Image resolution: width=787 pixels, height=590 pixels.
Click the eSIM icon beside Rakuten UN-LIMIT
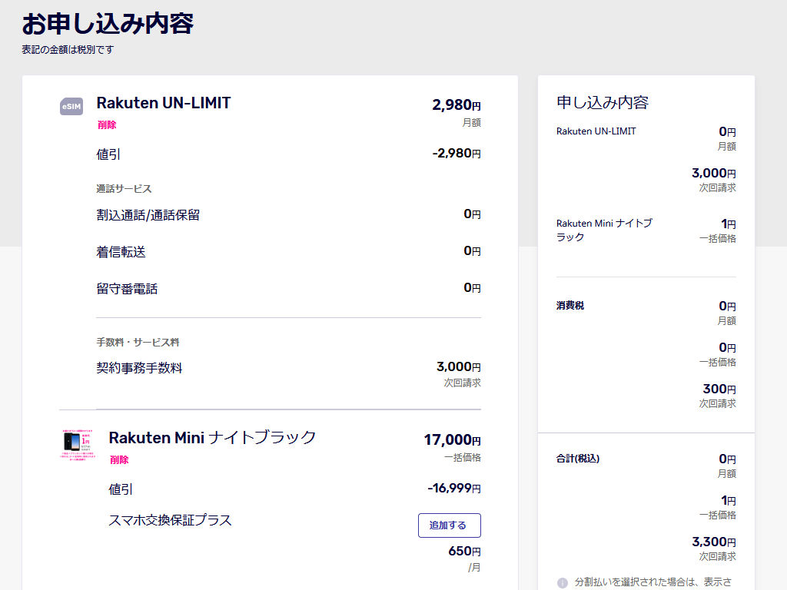(71, 106)
